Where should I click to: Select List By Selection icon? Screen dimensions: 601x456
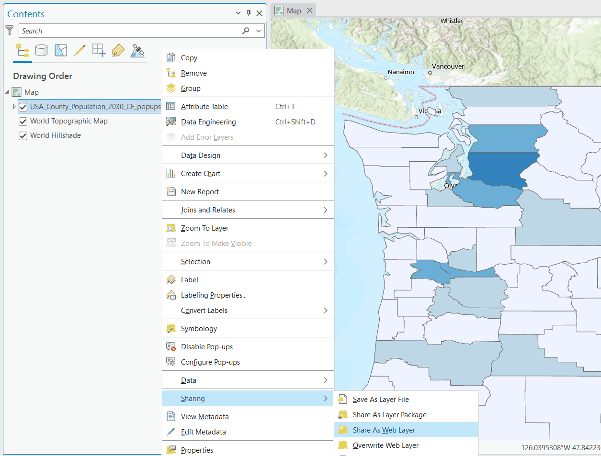coord(61,50)
